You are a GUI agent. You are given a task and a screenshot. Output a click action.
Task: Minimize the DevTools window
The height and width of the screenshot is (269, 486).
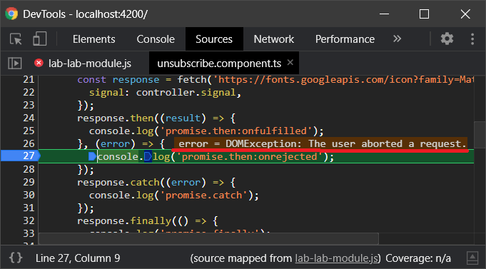pos(384,14)
